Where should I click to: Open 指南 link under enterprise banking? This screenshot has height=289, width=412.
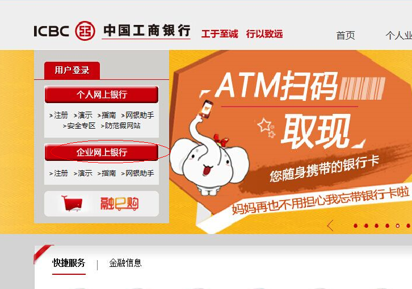point(107,173)
